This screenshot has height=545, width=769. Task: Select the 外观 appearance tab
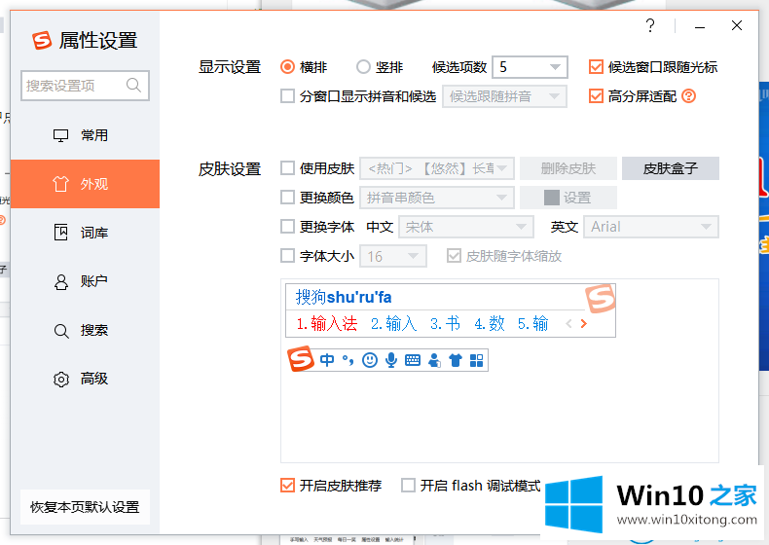(x=85, y=184)
